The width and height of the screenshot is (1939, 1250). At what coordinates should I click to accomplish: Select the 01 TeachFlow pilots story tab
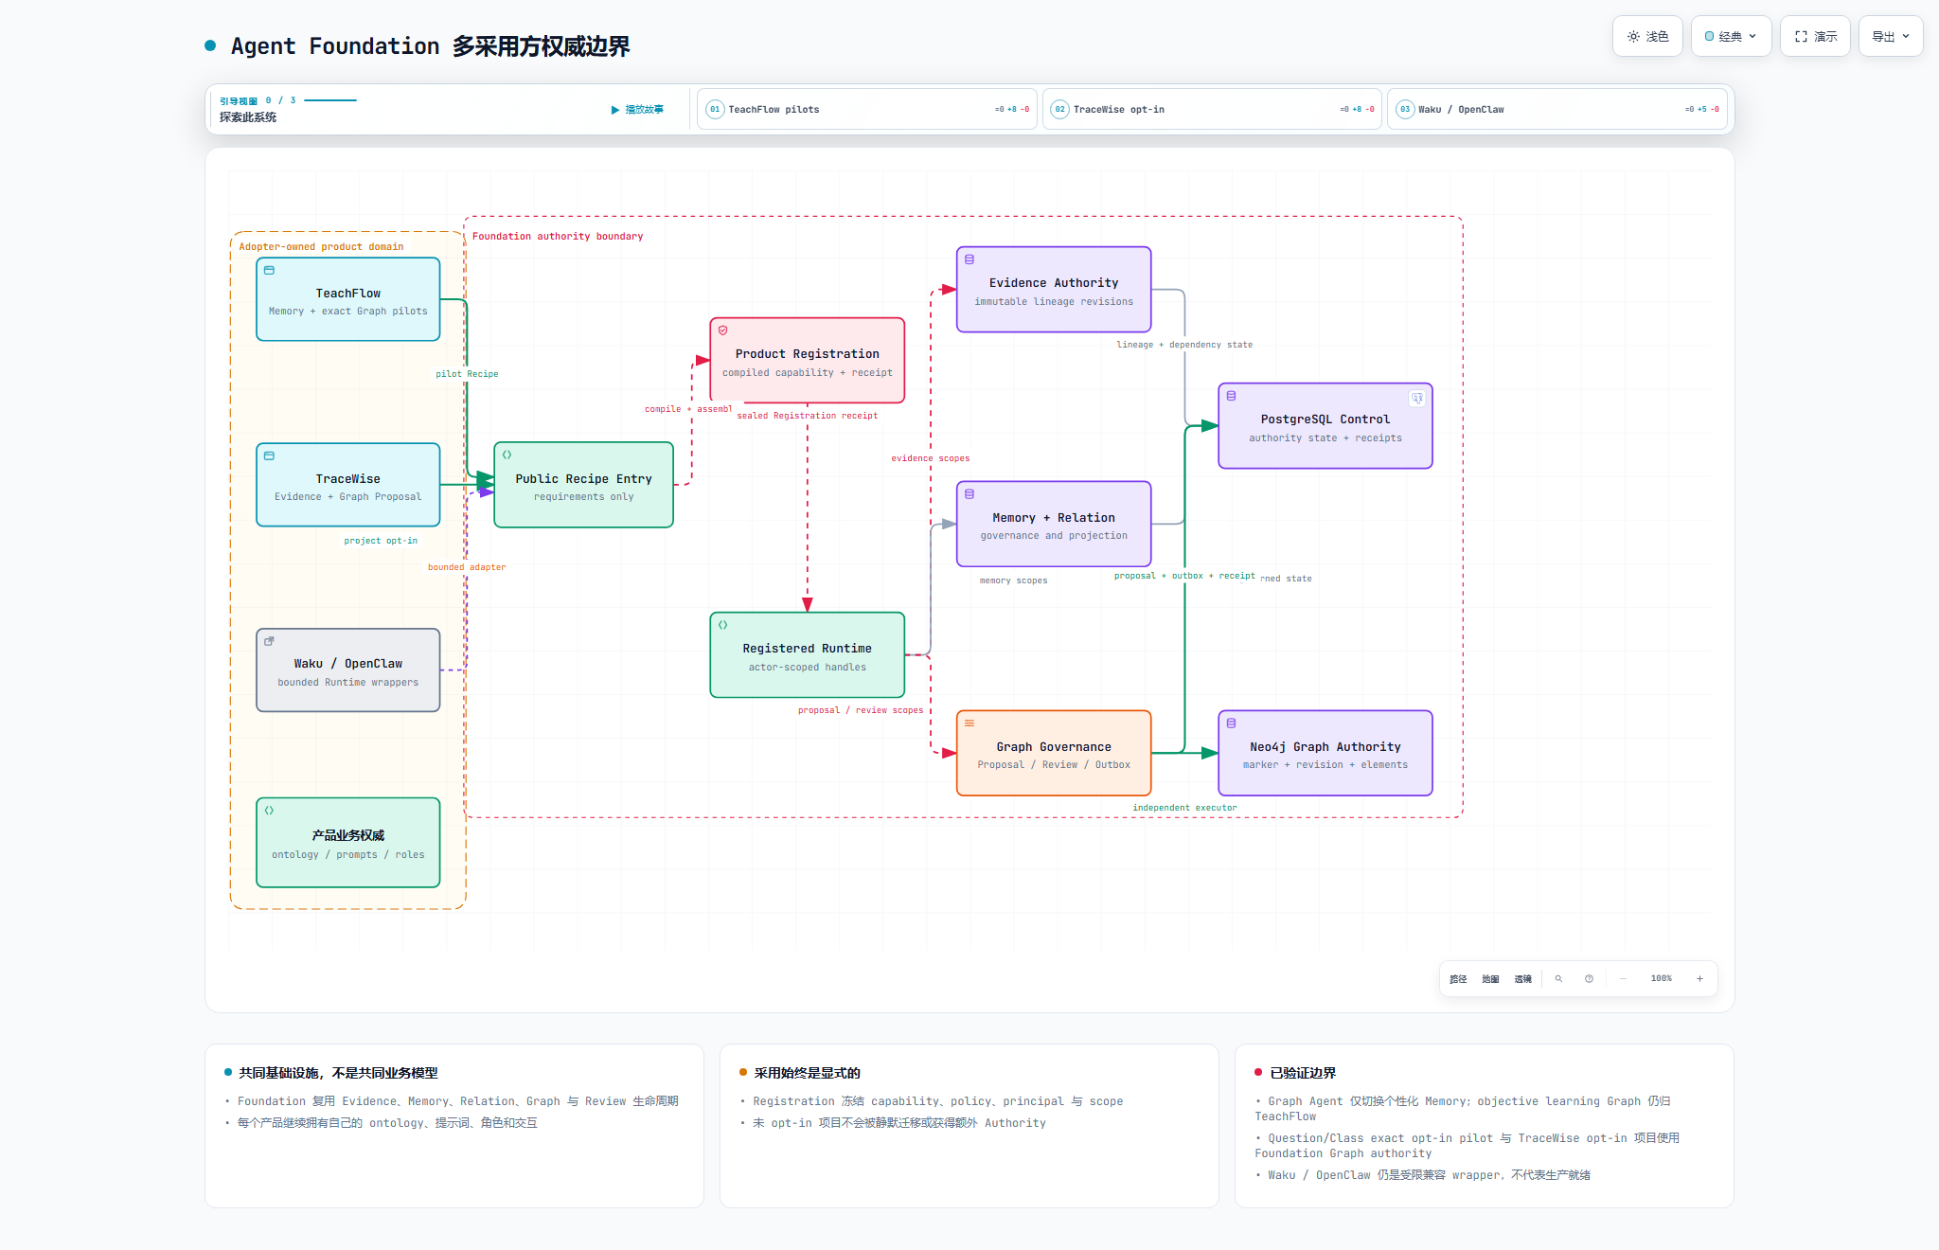[x=867, y=109]
